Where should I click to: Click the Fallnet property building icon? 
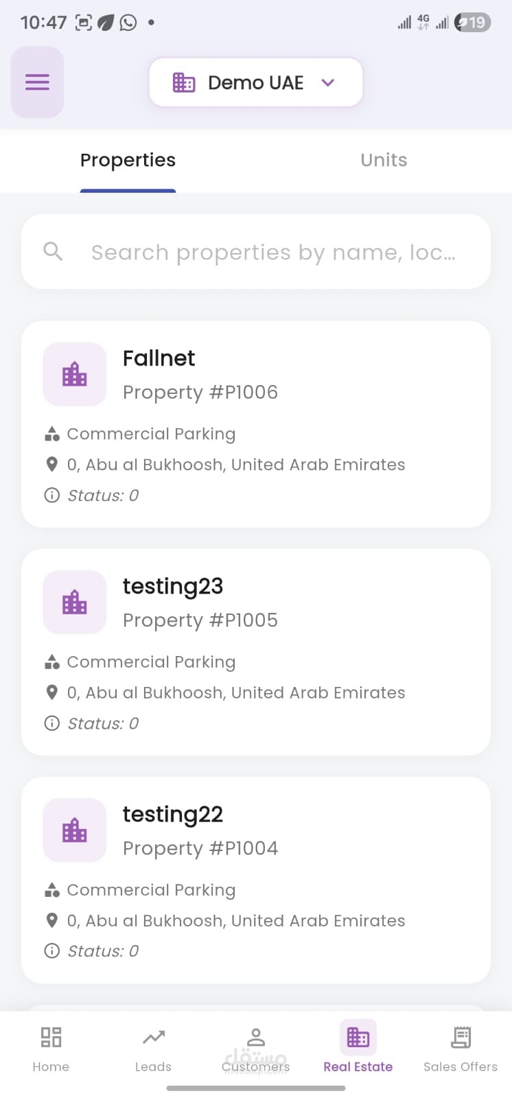coord(75,375)
